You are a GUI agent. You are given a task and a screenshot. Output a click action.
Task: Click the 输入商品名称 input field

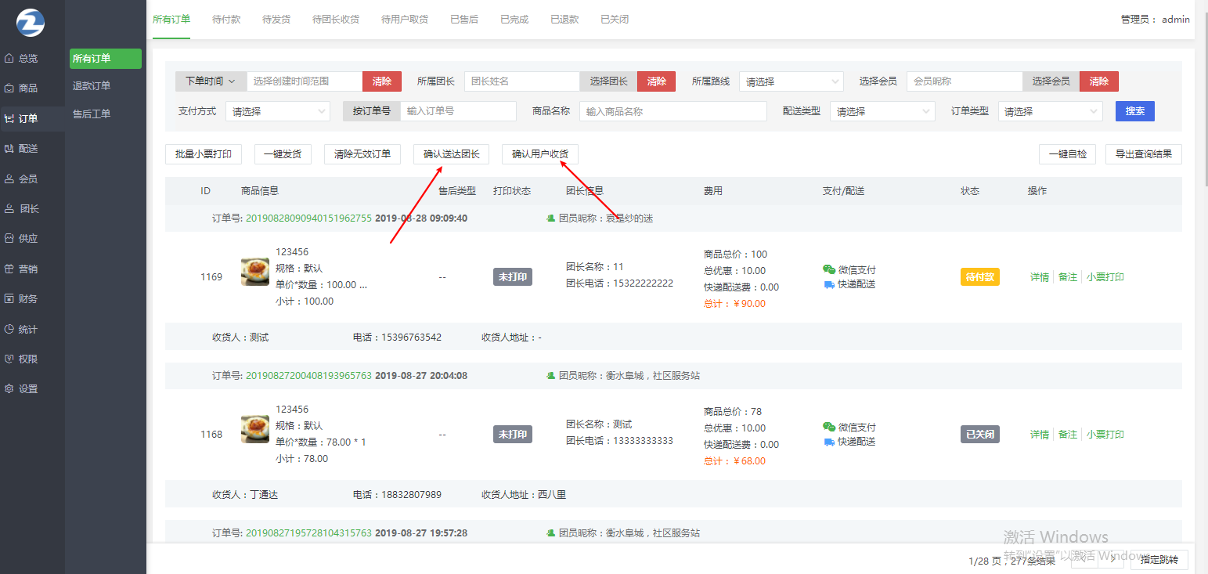(673, 112)
